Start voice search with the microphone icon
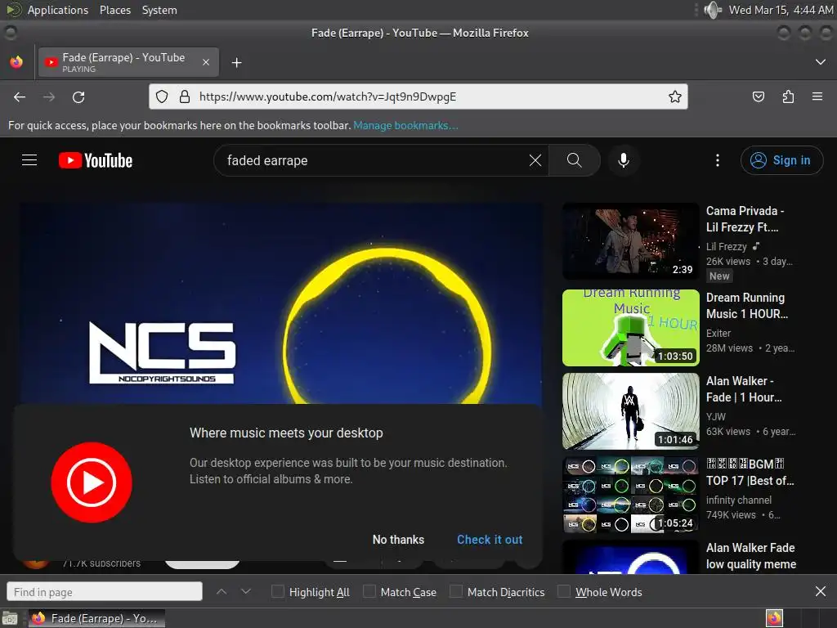Viewport: 837px width, 628px height. (623, 160)
